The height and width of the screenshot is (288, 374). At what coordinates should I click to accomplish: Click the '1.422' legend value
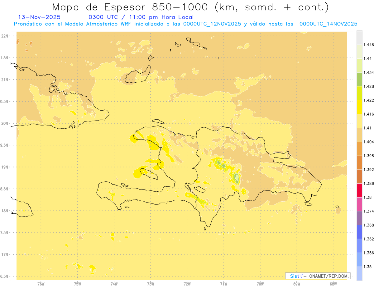coord(369,100)
